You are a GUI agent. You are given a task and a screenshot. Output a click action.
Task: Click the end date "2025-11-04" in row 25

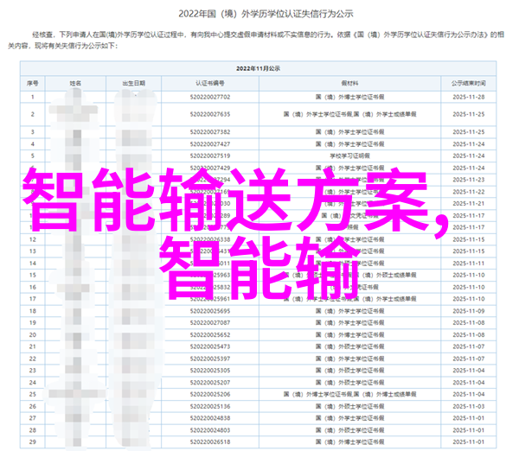pos(469,394)
